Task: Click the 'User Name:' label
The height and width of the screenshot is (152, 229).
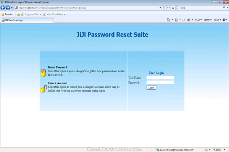Action: pyautogui.click(x=135, y=78)
